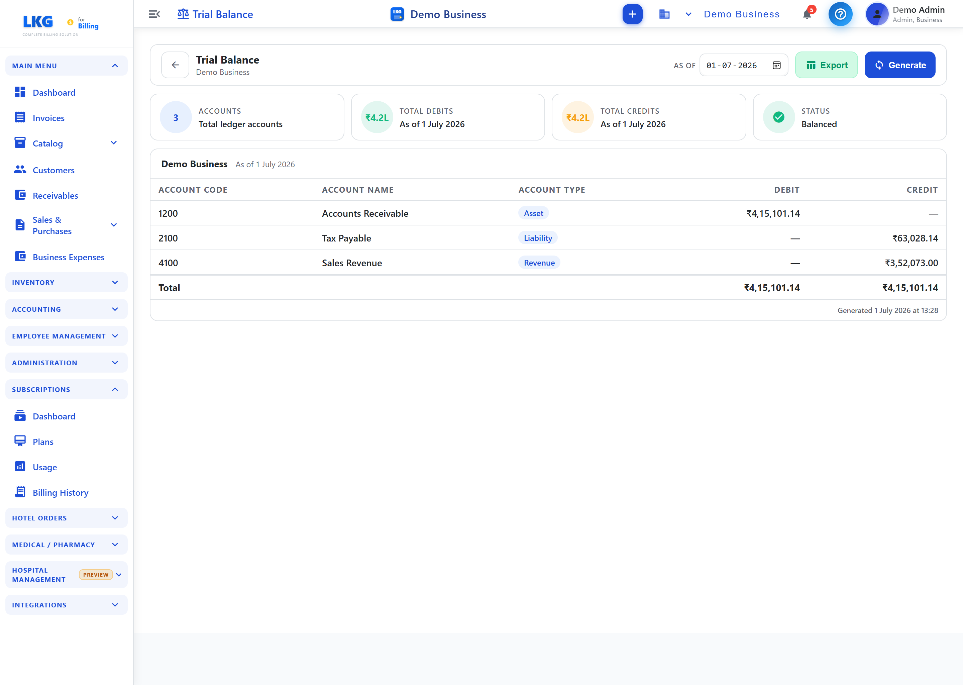Image resolution: width=963 pixels, height=685 pixels.
Task: Open Billing History page
Action: pyautogui.click(x=60, y=493)
